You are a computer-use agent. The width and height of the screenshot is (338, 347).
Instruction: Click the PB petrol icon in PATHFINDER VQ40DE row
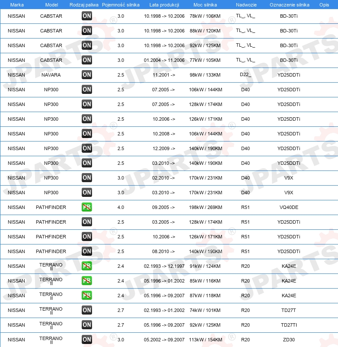[86, 207]
